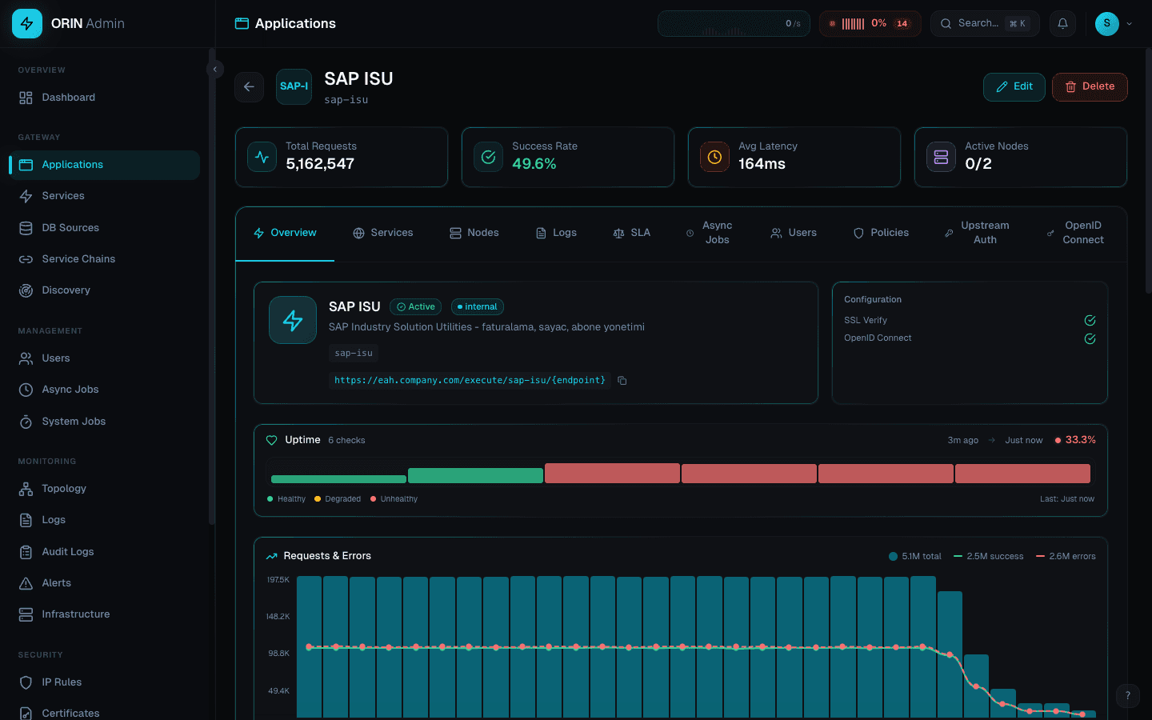
Task: Expand the error rate alerts indicator
Action: point(870,24)
